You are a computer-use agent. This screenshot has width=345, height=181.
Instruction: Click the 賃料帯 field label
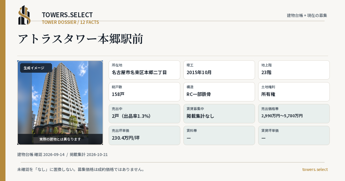tap(192, 131)
